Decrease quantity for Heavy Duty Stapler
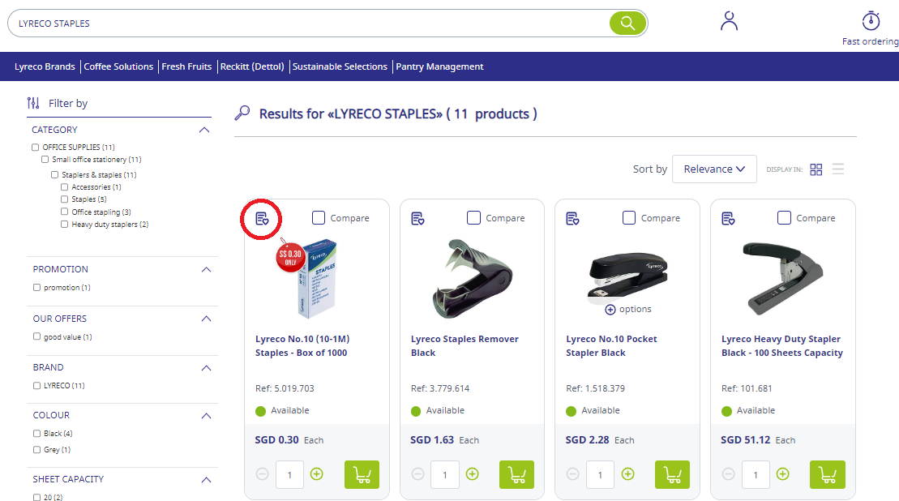The width and height of the screenshot is (899, 501). [728, 474]
